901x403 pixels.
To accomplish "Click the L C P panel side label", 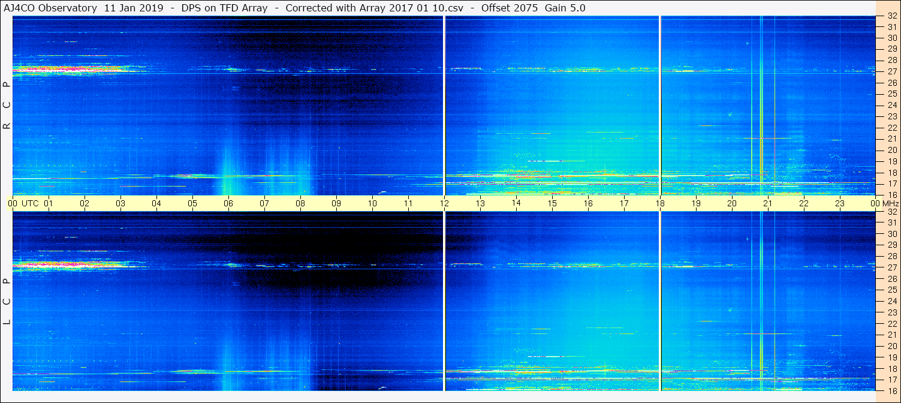I will click(x=7, y=302).
